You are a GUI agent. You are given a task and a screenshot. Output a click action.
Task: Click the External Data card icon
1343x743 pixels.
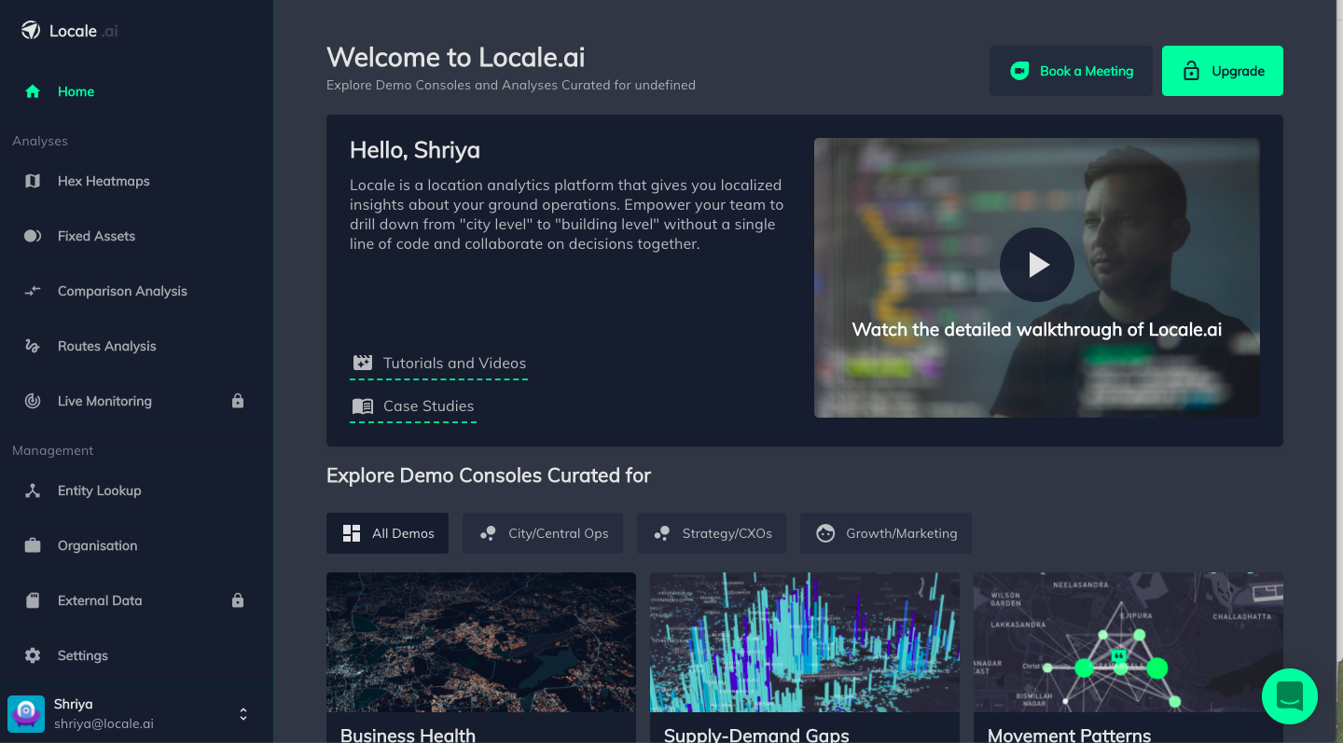click(33, 600)
